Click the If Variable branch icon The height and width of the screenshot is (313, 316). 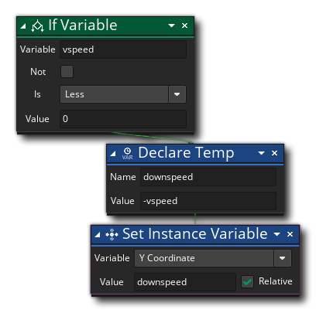point(37,26)
